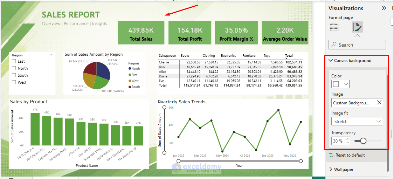Select the Total Sales card
The height and width of the screenshot is (179, 393).
(141, 33)
